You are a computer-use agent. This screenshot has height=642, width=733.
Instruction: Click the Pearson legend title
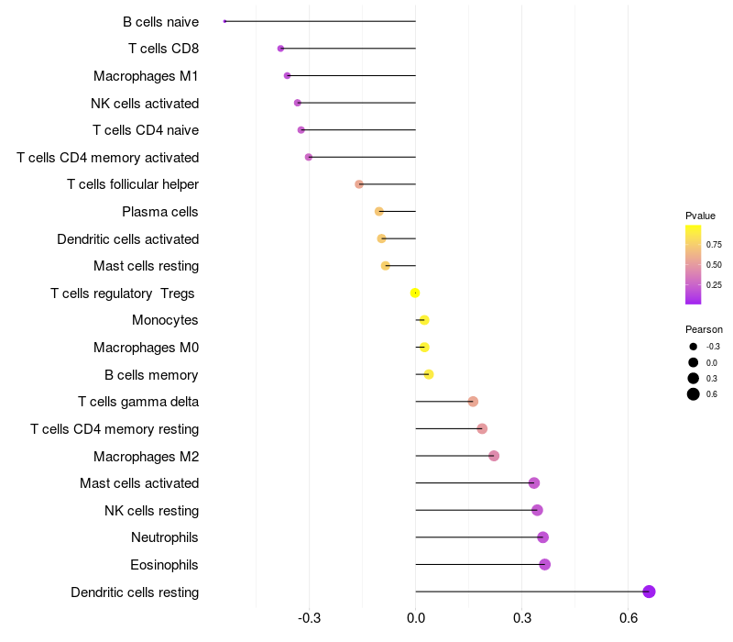(x=704, y=329)
